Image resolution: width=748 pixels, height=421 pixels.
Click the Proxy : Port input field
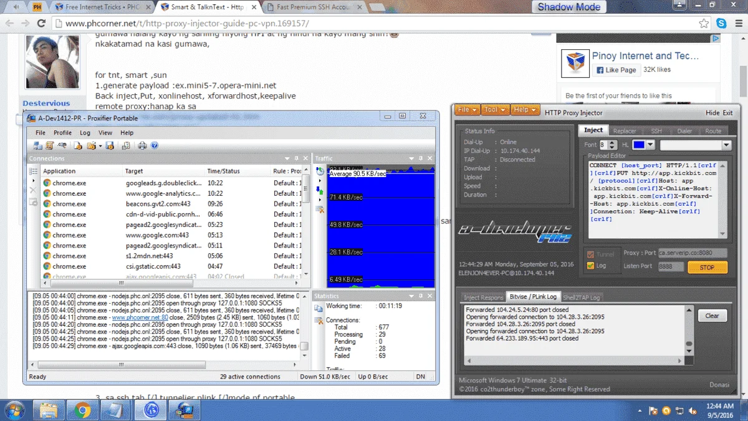click(x=693, y=253)
